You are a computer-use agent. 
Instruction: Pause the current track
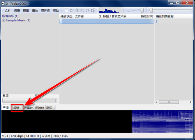tap(77, 10)
